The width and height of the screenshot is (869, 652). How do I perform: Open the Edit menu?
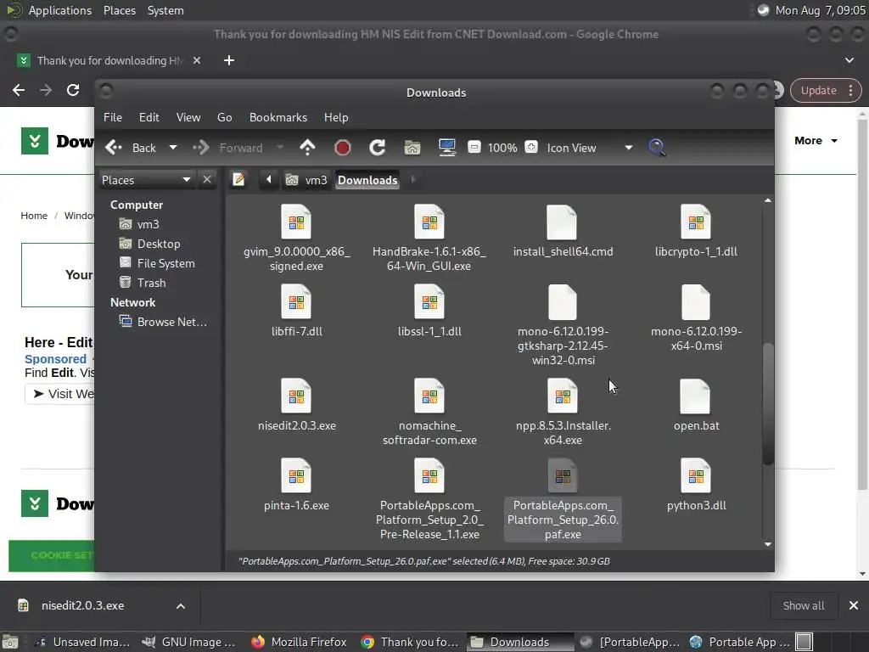point(149,117)
